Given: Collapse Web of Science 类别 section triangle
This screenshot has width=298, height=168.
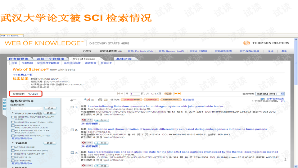Looking at the screenshot, I should (x=13, y=113).
